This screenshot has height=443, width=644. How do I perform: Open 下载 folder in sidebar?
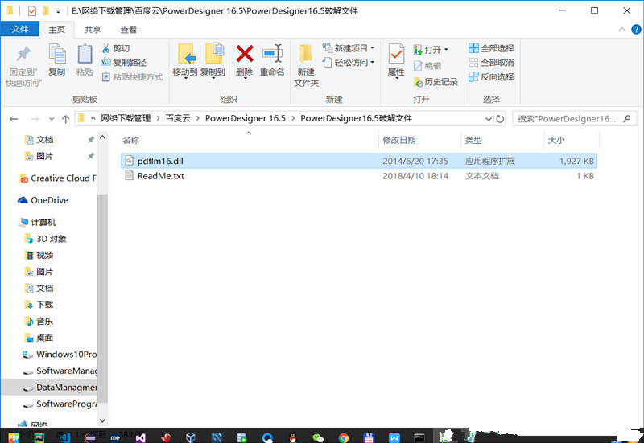pos(39,305)
